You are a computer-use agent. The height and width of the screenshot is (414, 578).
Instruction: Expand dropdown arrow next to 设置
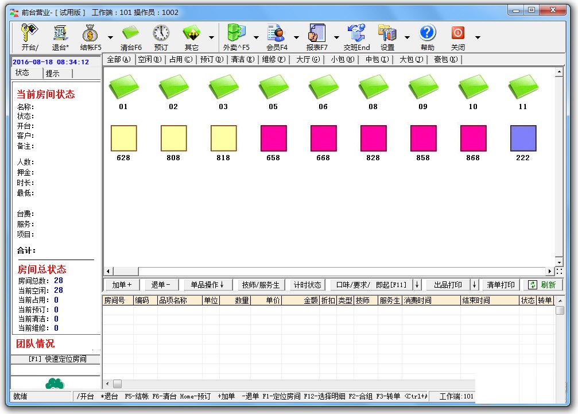coord(407,37)
